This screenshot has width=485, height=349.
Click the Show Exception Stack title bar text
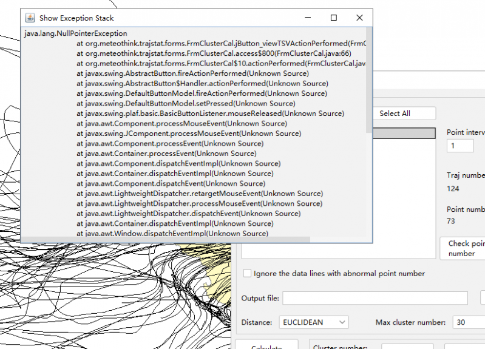pos(76,18)
